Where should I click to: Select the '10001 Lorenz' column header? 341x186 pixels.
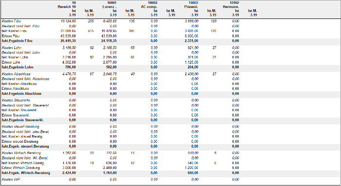coord(110,5)
